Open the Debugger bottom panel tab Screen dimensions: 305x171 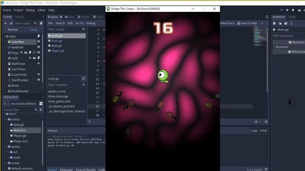66,170
